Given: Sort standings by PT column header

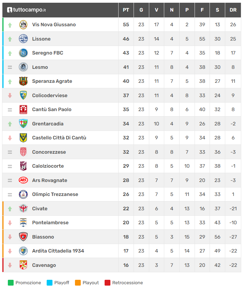Looking at the screenshot, I should coord(126,10).
